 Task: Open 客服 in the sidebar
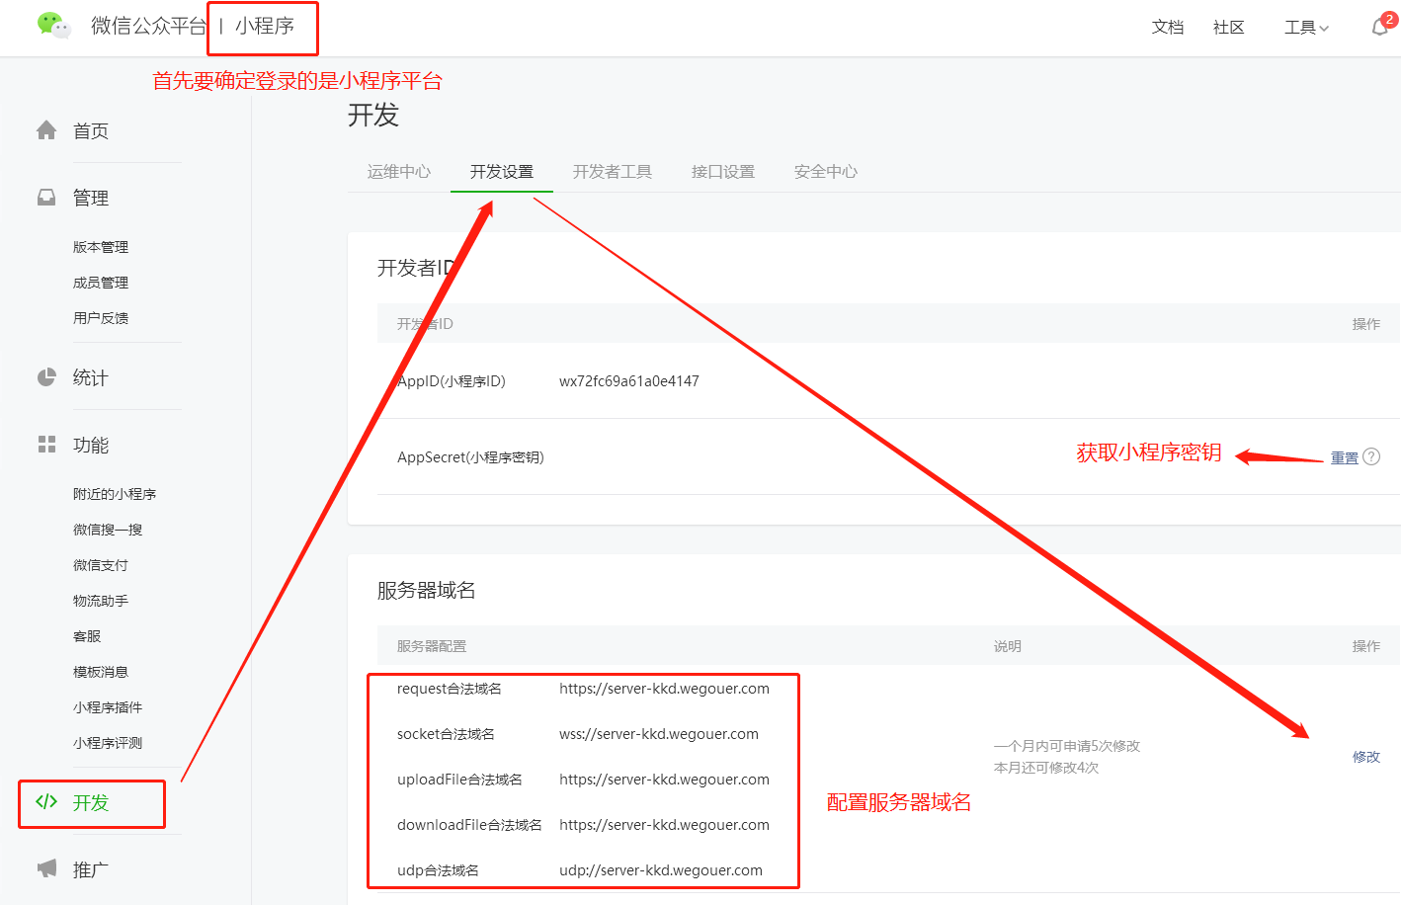click(x=87, y=636)
